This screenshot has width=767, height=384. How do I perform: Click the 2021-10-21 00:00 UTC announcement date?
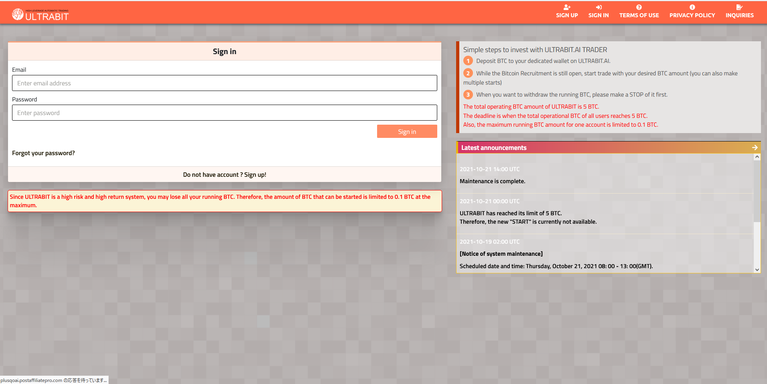(489, 201)
